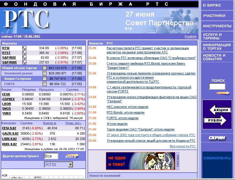Open 27 июня общее собрание членов РТС news
235x180 pixels.
[151, 135]
